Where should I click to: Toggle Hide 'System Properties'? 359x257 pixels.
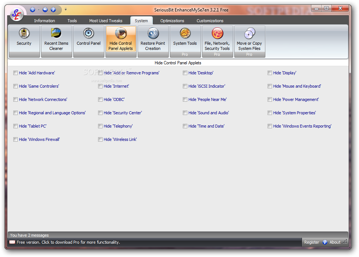(270, 112)
